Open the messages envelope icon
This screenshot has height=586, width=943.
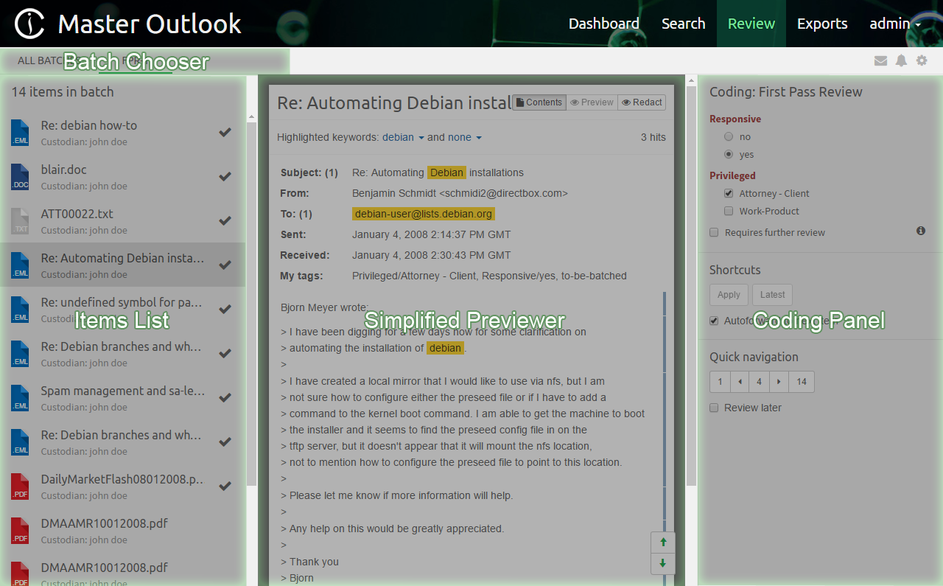pos(880,60)
